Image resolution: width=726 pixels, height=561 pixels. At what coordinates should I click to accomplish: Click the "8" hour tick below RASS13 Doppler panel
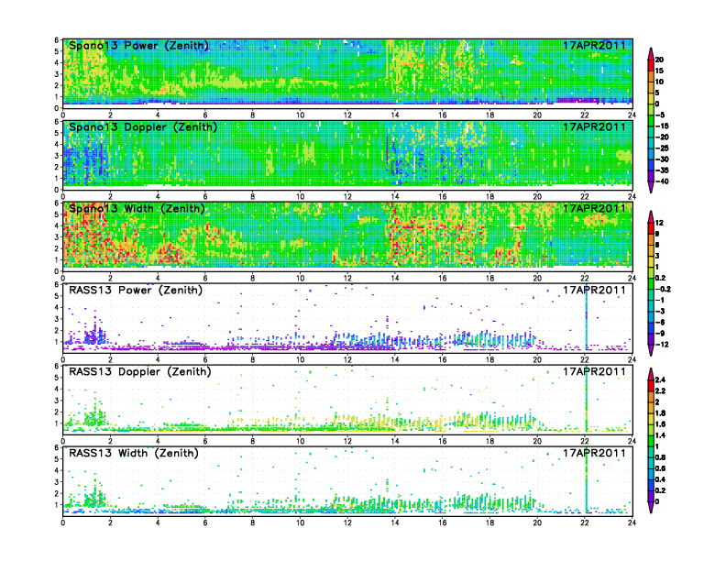[x=253, y=441]
